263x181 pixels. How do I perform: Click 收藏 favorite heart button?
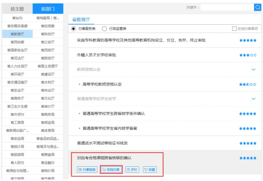click(149, 170)
